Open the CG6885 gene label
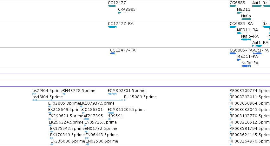 click(x=237, y=3)
